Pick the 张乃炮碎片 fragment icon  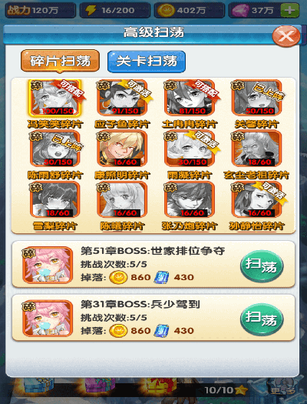point(190,199)
